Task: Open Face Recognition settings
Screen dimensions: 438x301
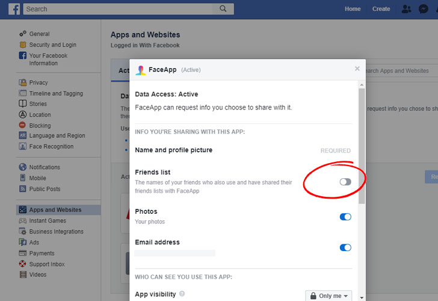Action: [51, 146]
